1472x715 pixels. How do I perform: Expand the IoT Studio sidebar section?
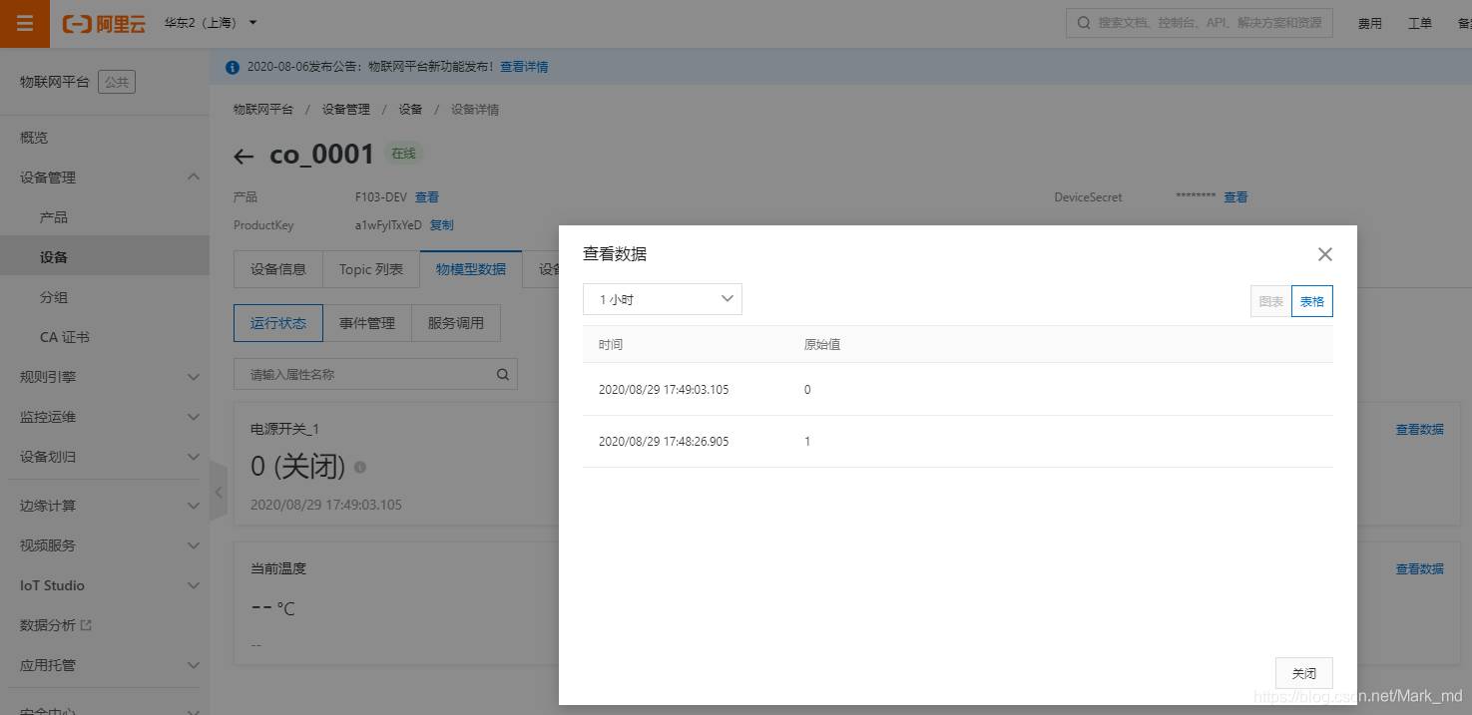pos(104,585)
